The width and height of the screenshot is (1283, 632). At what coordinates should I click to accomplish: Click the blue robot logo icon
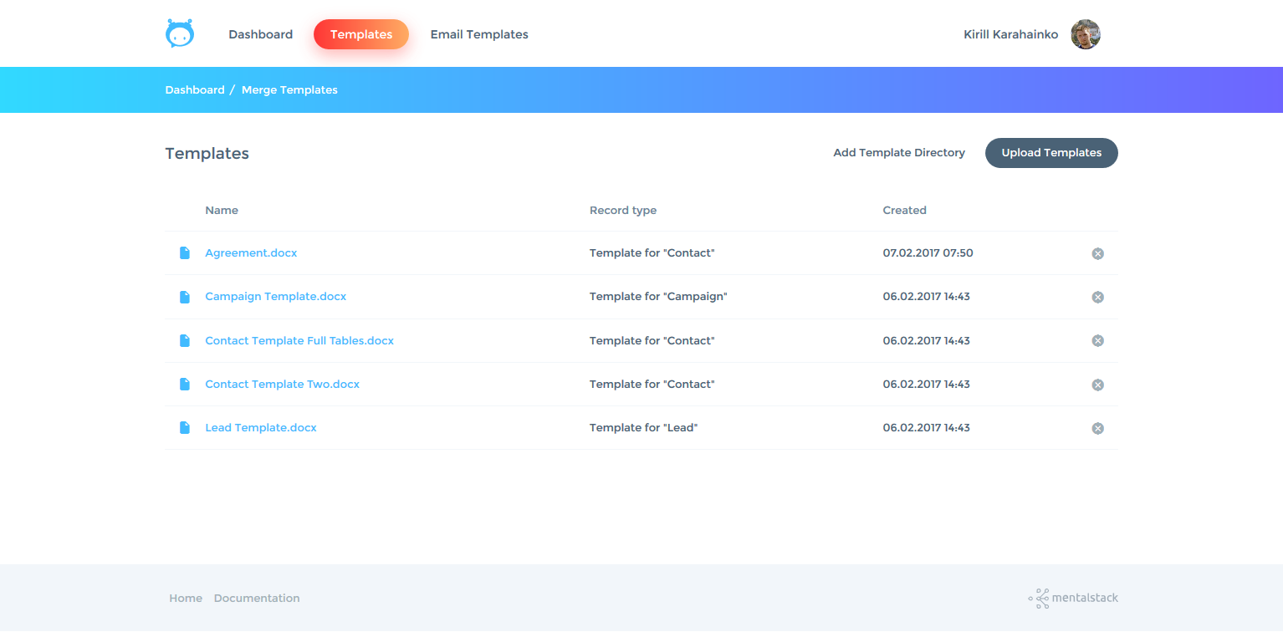click(180, 34)
